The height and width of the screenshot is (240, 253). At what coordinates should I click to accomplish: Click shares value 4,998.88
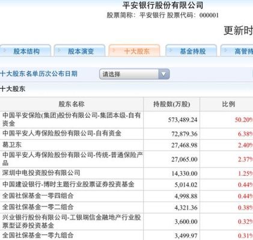186,196
